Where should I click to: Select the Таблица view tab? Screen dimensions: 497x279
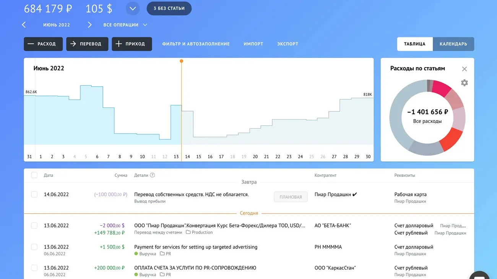pos(414,44)
